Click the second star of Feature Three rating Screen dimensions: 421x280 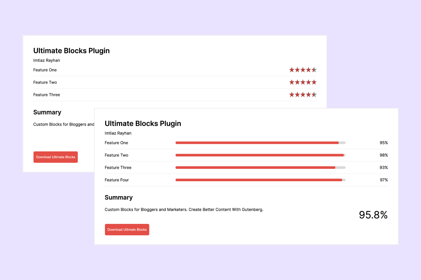(x=297, y=94)
